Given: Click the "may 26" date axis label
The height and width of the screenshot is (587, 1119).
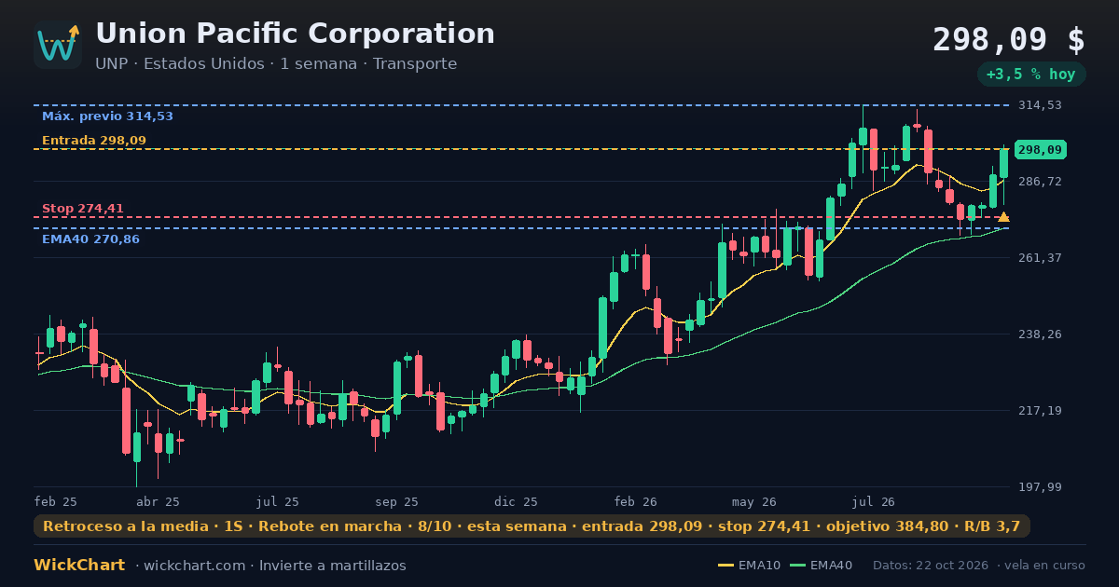Looking at the screenshot, I should pyautogui.click(x=755, y=502).
